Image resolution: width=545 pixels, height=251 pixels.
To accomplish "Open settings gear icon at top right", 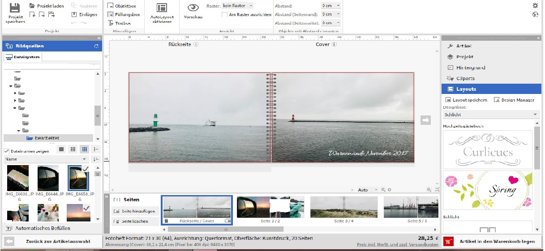I will click(535, 6).
